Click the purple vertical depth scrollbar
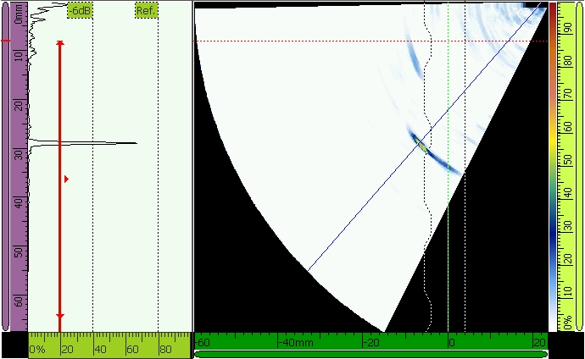The height and width of the screenshot is (359, 585). 5,169
